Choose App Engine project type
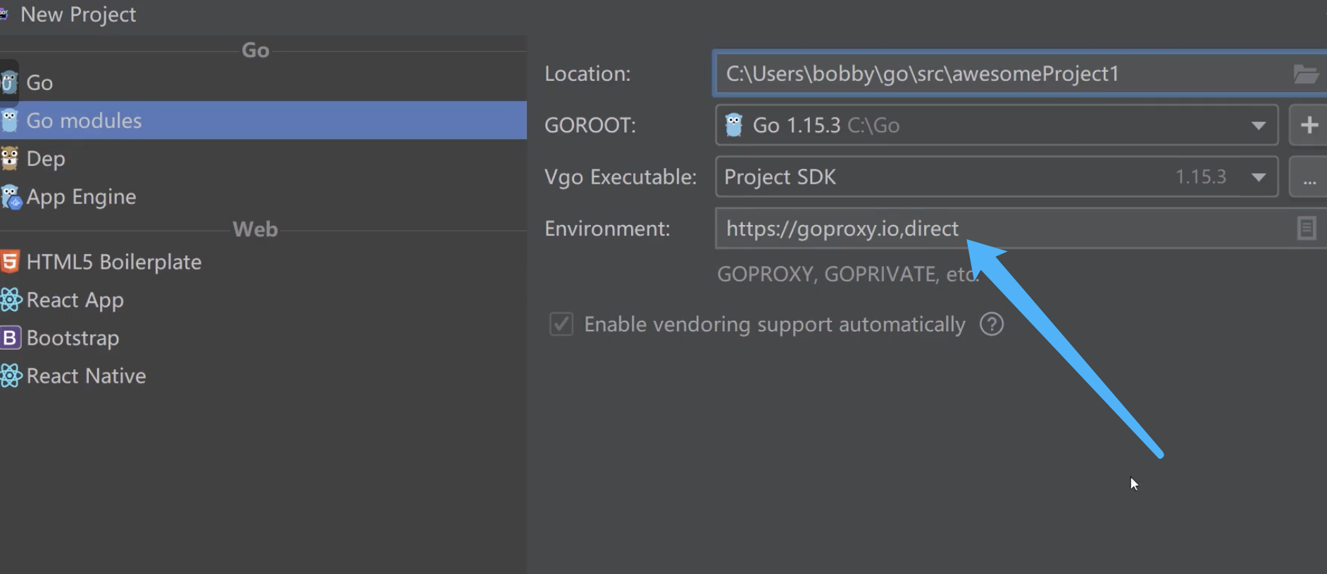Image resolution: width=1327 pixels, height=574 pixels. (263, 196)
